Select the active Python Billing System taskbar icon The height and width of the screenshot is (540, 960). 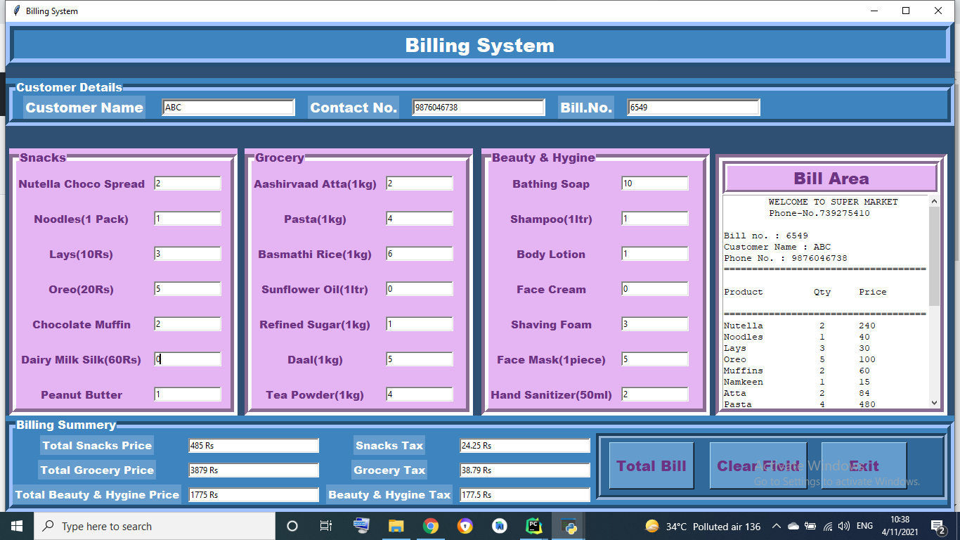tap(569, 526)
